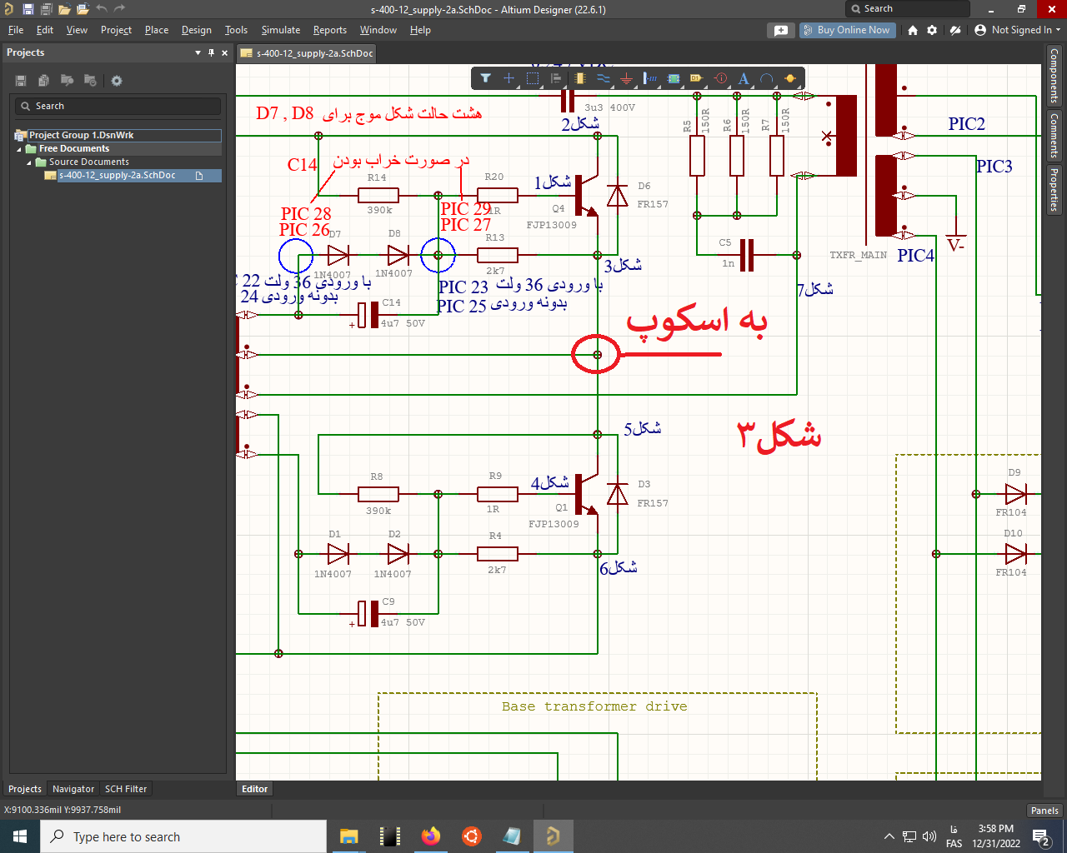Select the Arc drawing tool

coord(767,78)
